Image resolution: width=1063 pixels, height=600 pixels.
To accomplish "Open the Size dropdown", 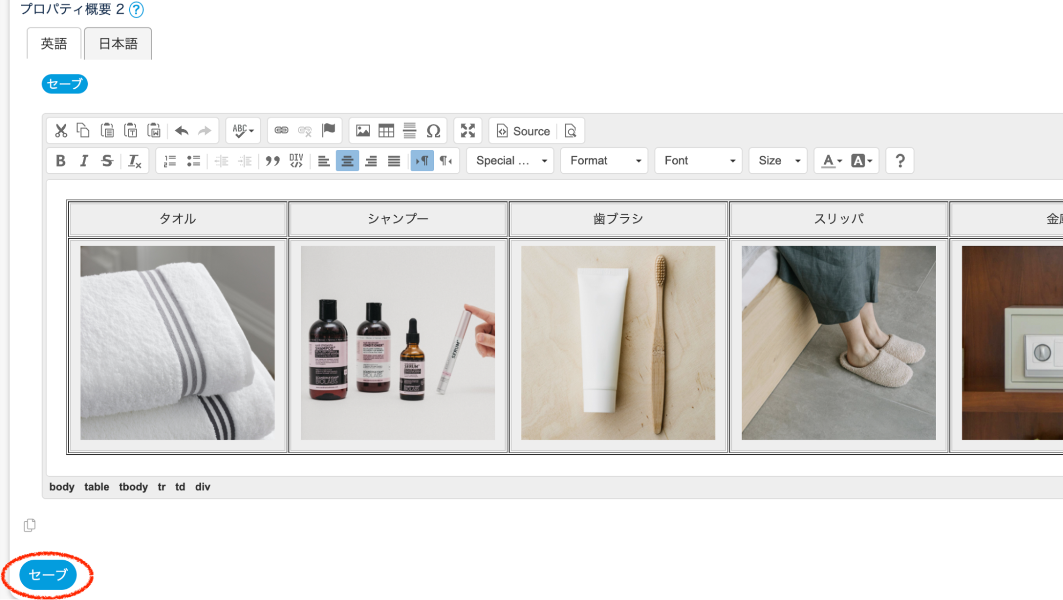I will tap(778, 161).
